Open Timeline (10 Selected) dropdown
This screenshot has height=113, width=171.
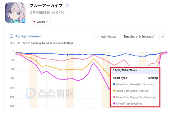139,37
